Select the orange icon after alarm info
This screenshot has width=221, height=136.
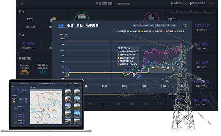187,4
